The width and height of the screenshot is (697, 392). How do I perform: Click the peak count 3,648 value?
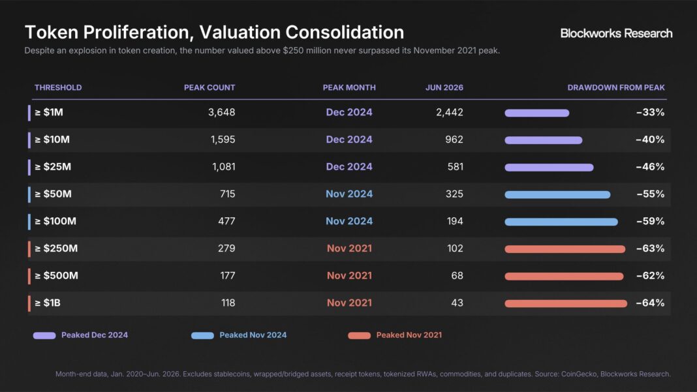point(221,112)
